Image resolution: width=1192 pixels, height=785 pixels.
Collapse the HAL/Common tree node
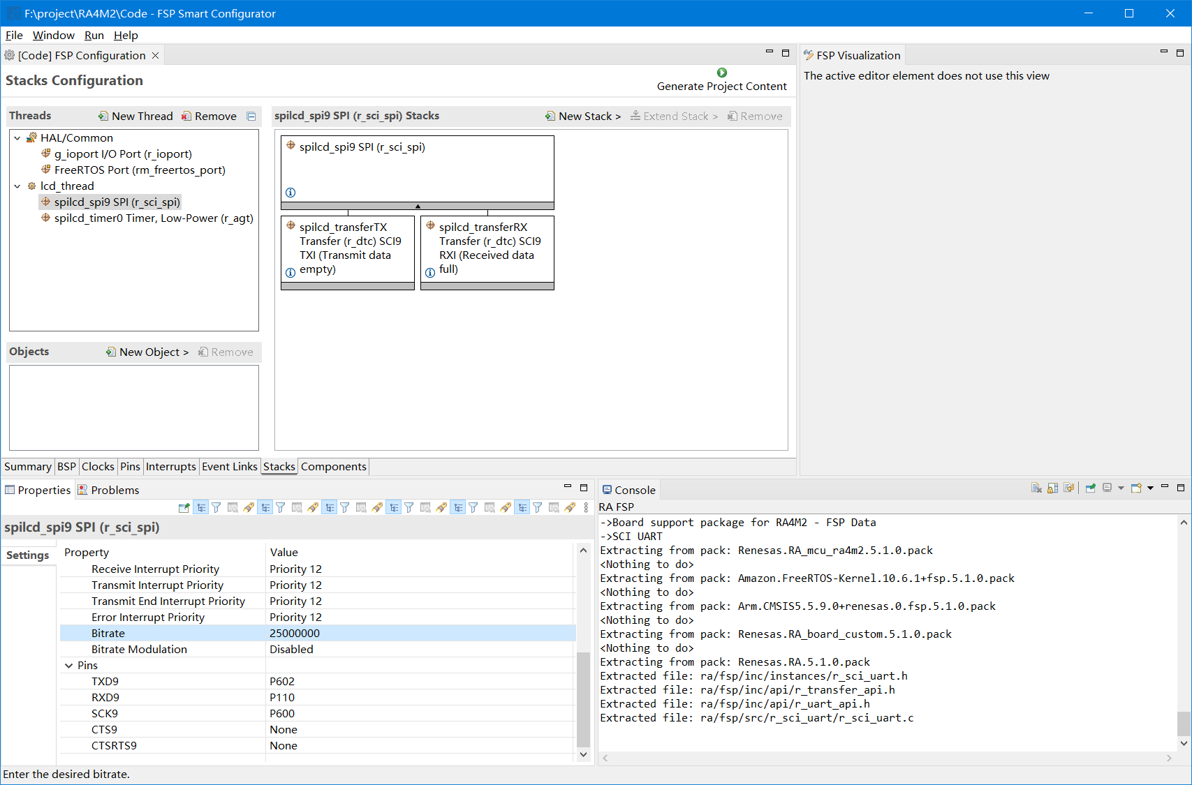17,138
